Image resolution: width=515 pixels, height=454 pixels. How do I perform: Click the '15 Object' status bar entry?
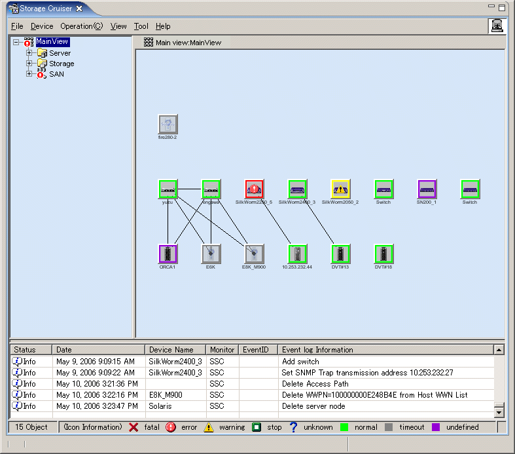click(31, 427)
